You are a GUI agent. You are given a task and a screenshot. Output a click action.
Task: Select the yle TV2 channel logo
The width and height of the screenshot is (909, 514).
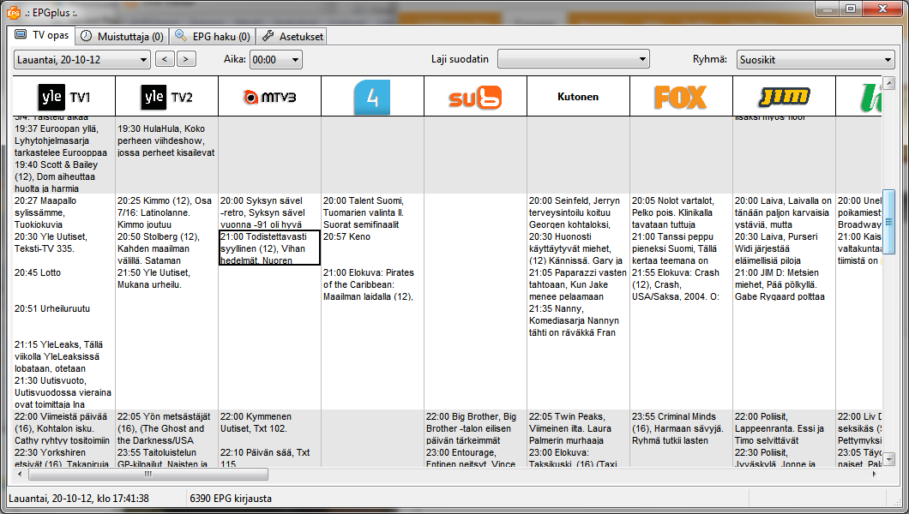[166, 97]
